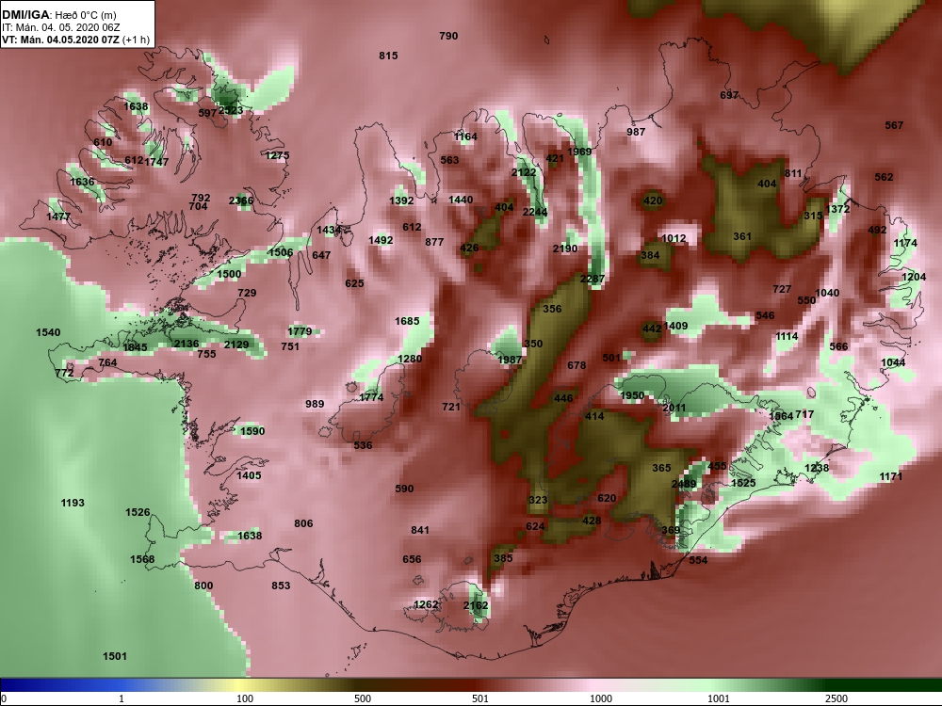This screenshot has height=706, width=942.
Task: Click the map value 2244
Action: (535, 212)
